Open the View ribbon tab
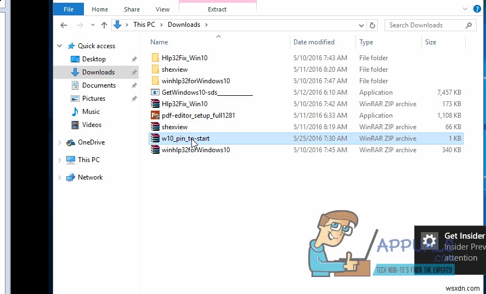This screenshot has width=486, height=294. (x=162, y=9)
